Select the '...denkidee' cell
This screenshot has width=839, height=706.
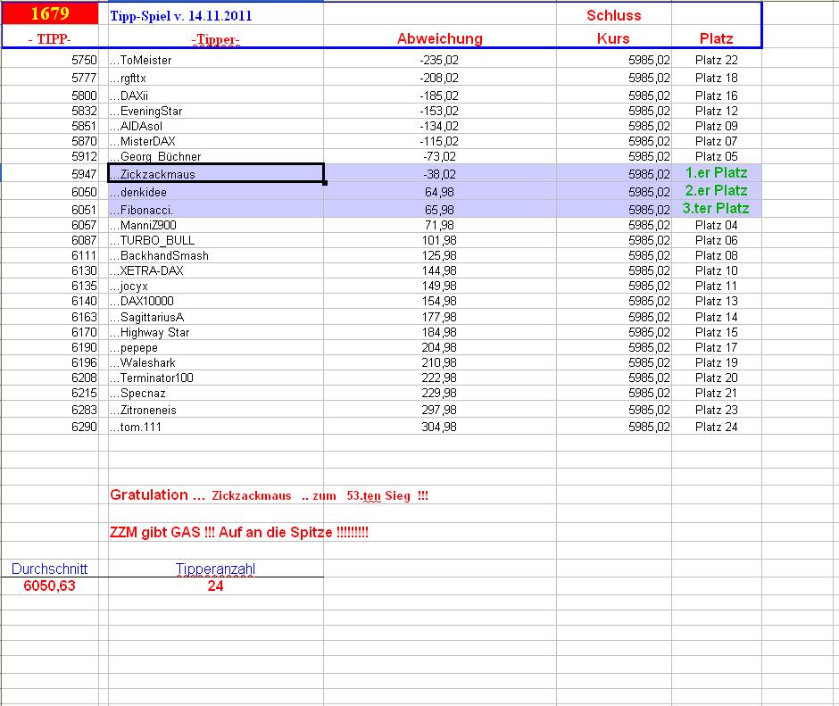216,192
